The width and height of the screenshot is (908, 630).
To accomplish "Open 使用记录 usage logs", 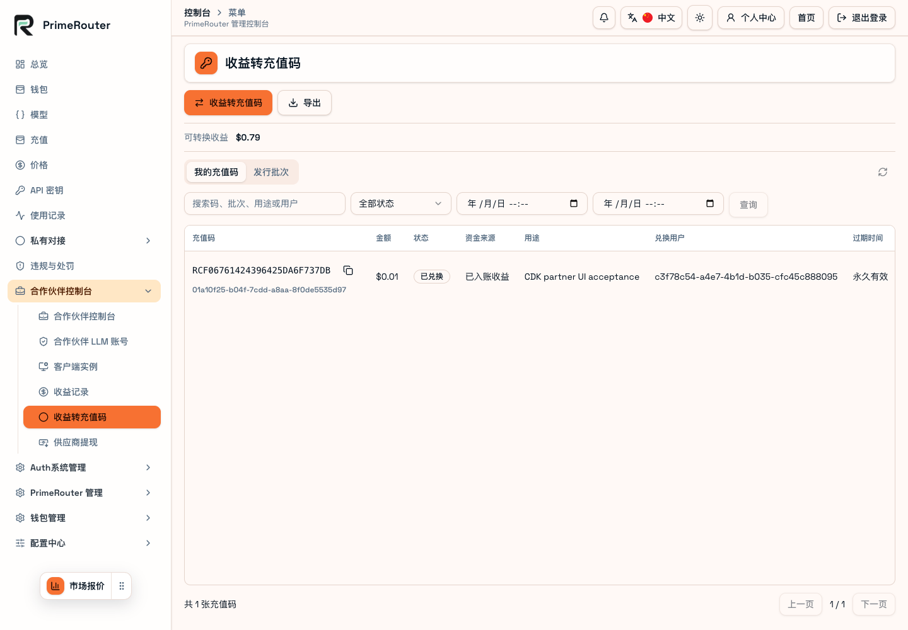I will click(84, 215).
